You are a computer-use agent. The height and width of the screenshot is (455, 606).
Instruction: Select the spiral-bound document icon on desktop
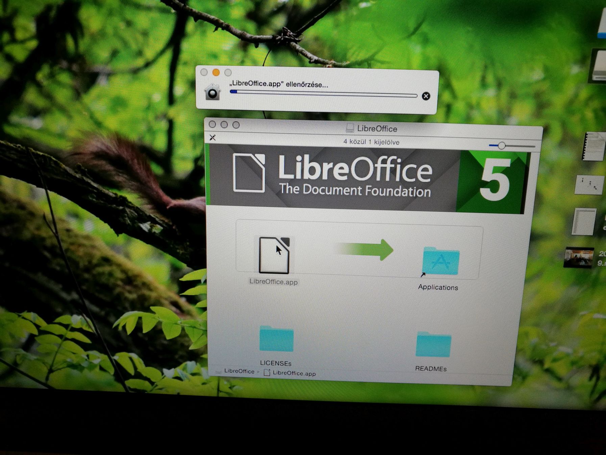[x=593, y=146]
